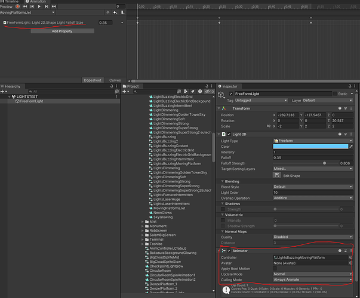Expand the Mist folder in Project

coord(143,221)
